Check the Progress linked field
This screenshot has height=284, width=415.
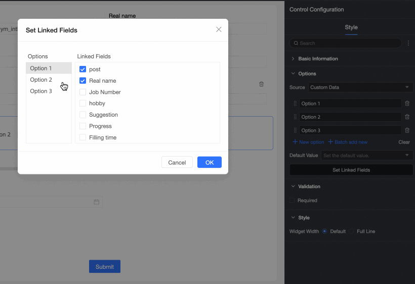[82, 126]
